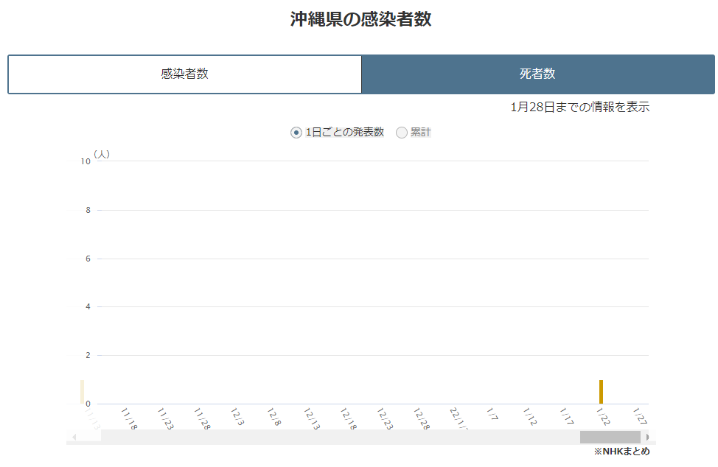Screen dimensions: 718x467
Task: Click the chart scrollbar's left arrow
Action: pyautogui.click(x=74, y=437)
